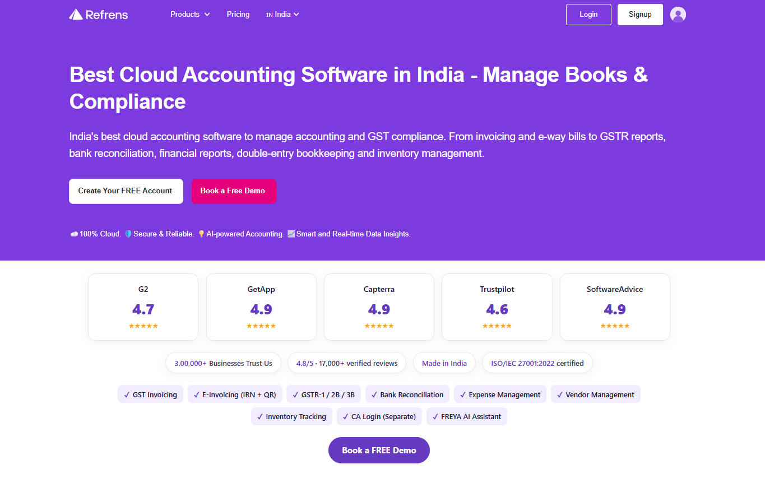The height and width of the screenshot is (497, 765).
Task: Click the Login button
Action: [588, 15]
